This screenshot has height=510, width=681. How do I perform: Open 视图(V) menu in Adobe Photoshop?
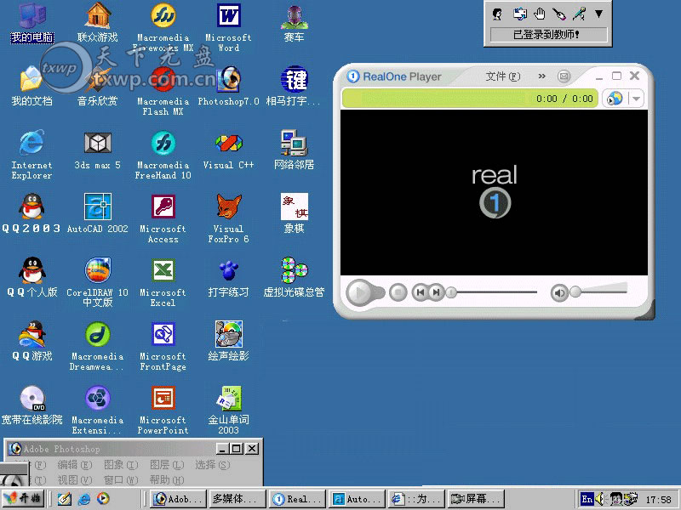tap(75, 480)
